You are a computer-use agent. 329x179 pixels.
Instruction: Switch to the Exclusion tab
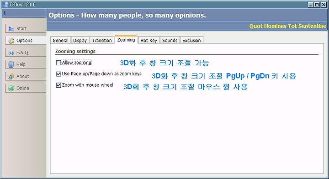click(x=191, y=40)
